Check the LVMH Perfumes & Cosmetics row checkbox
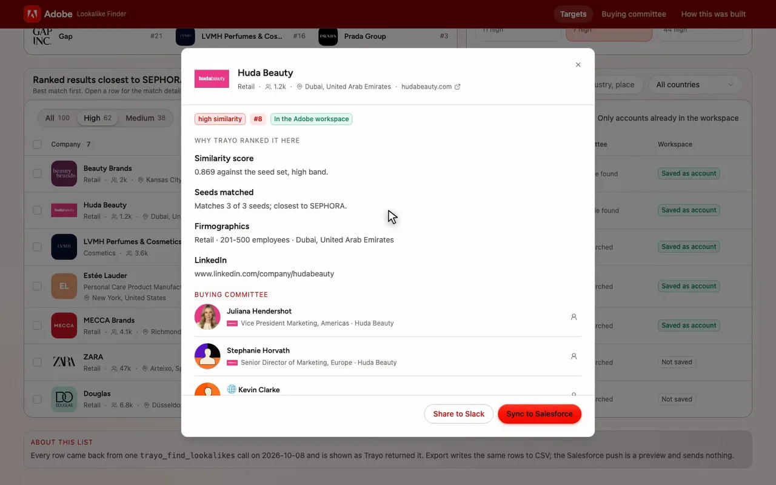This screenshot has width=776, height=485. tap(38, 247)
